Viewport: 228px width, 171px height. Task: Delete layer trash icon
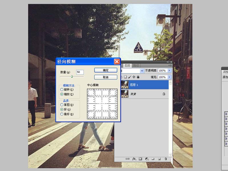pos(166,159)
